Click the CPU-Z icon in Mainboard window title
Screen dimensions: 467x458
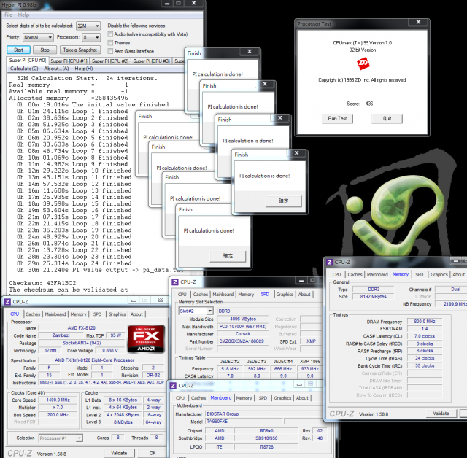pos(173,386)
